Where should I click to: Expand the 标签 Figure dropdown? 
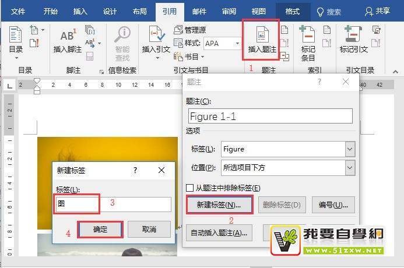tap(350, 149)
